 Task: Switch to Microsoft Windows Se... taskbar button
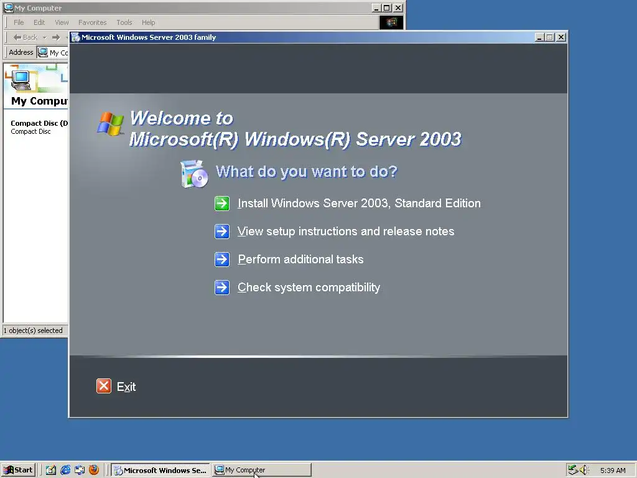(160, 471)
